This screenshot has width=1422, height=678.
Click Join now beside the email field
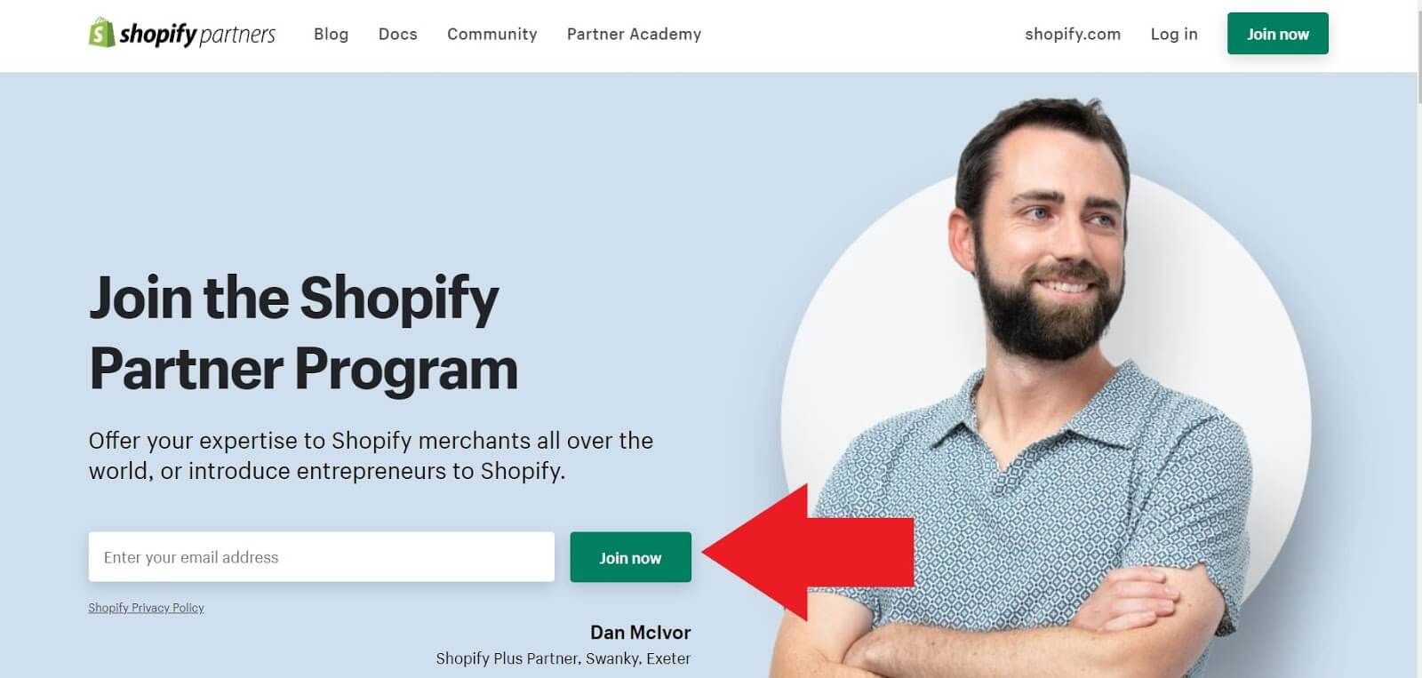pos(630,557)
